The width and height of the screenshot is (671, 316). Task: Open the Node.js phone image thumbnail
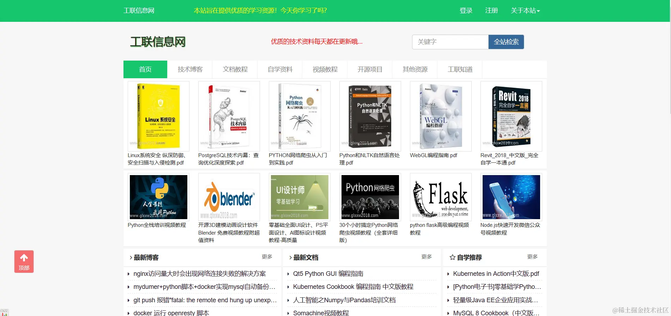511,197
